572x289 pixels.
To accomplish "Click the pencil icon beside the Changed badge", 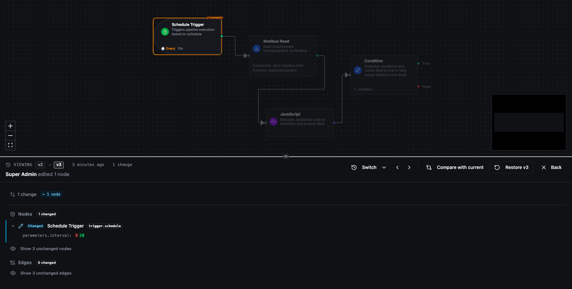I will 21,226.
